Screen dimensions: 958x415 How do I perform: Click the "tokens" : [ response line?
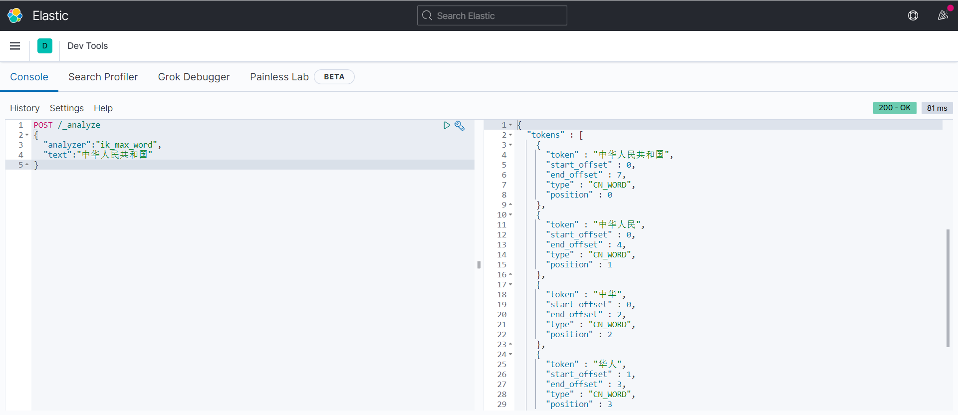(555, 135)
